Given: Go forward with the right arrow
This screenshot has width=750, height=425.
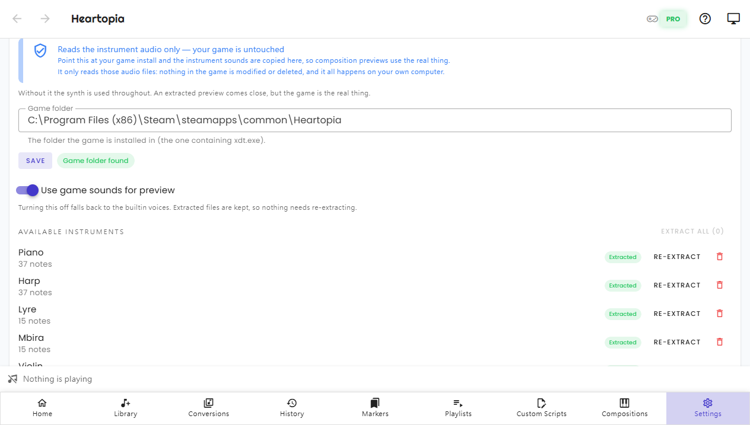Looking at the screenshot, I should [x=45, y=18].
